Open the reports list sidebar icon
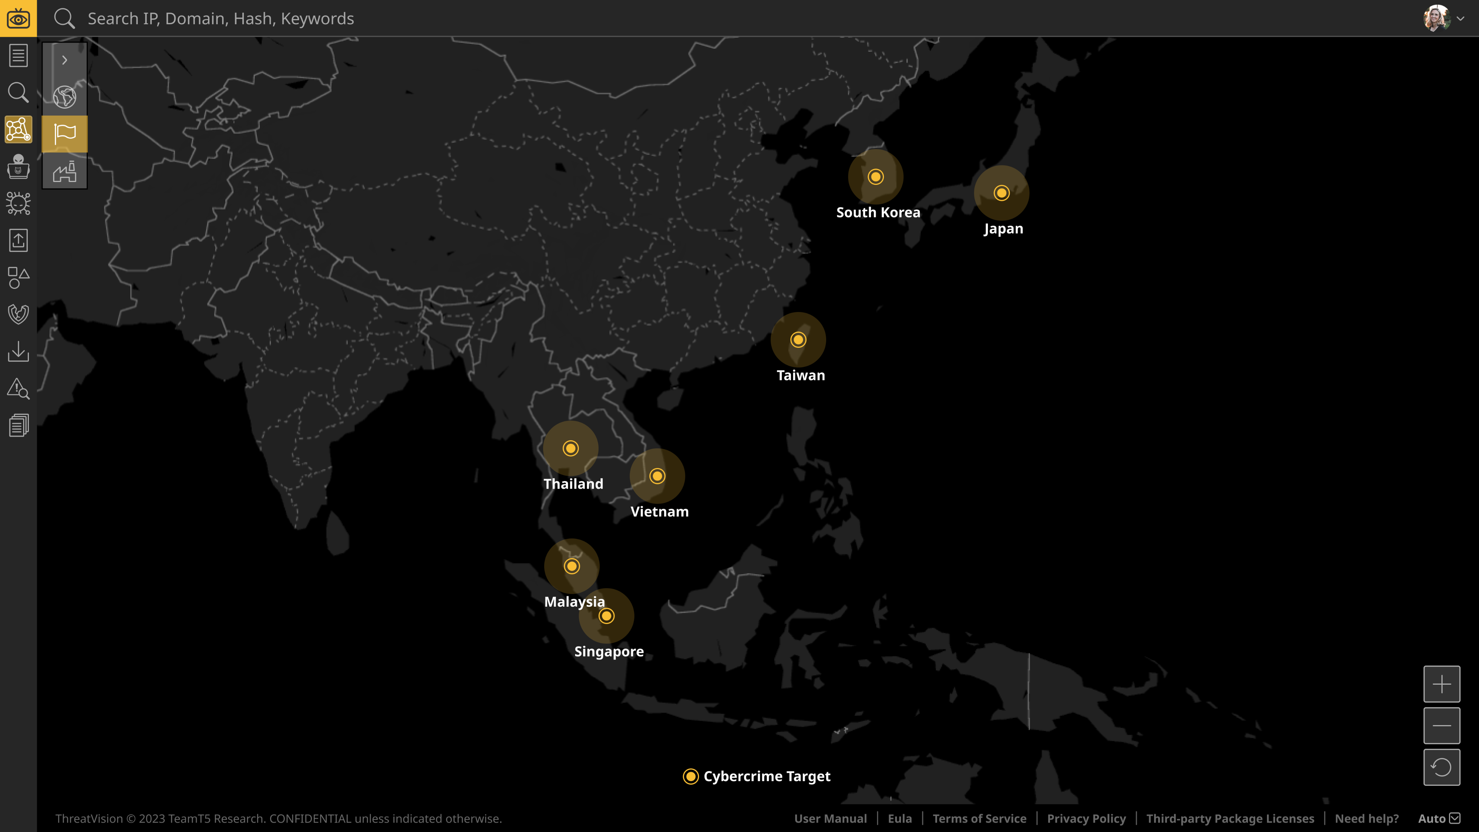 click(x=18, y=56)
